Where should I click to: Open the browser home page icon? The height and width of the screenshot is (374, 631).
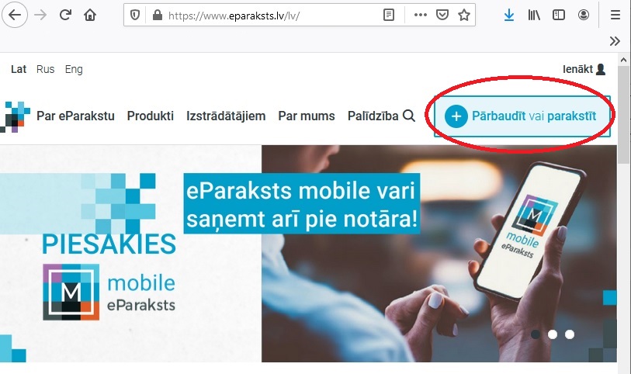click(x=90, y=16)
